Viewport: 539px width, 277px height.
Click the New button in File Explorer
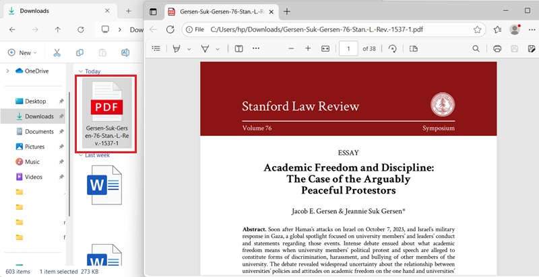[20, 52]
